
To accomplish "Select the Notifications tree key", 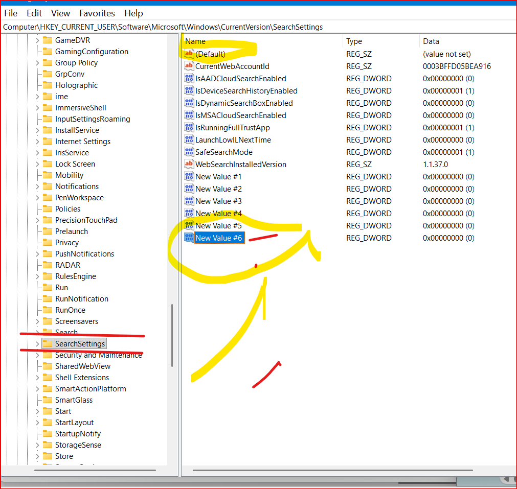I will (77, 186).
